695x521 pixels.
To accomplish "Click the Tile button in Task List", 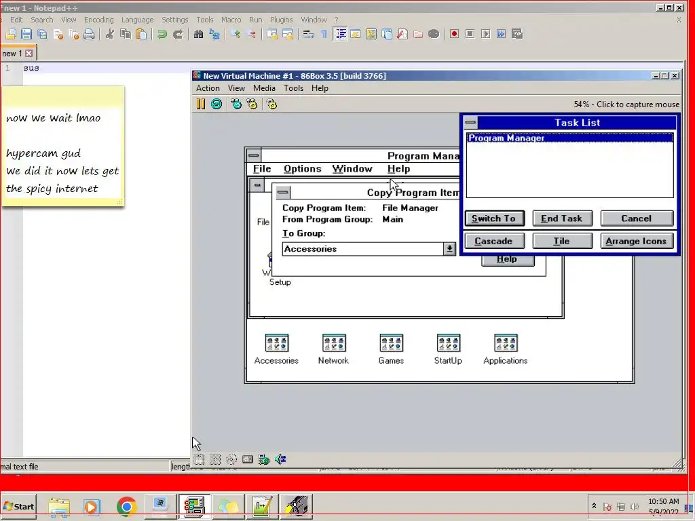I will 562,241.
